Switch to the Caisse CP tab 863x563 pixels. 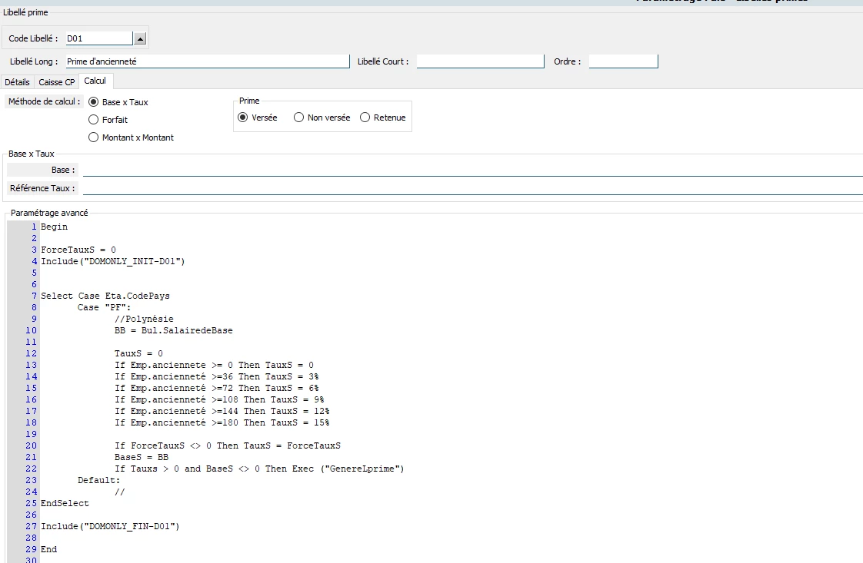(57, 82)
